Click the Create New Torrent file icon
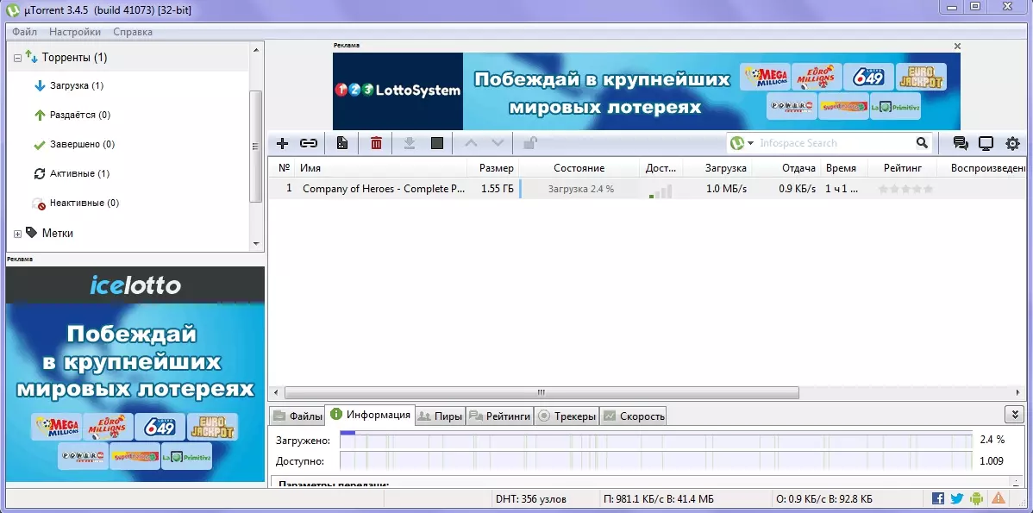1033x513 pixels. 342,143
